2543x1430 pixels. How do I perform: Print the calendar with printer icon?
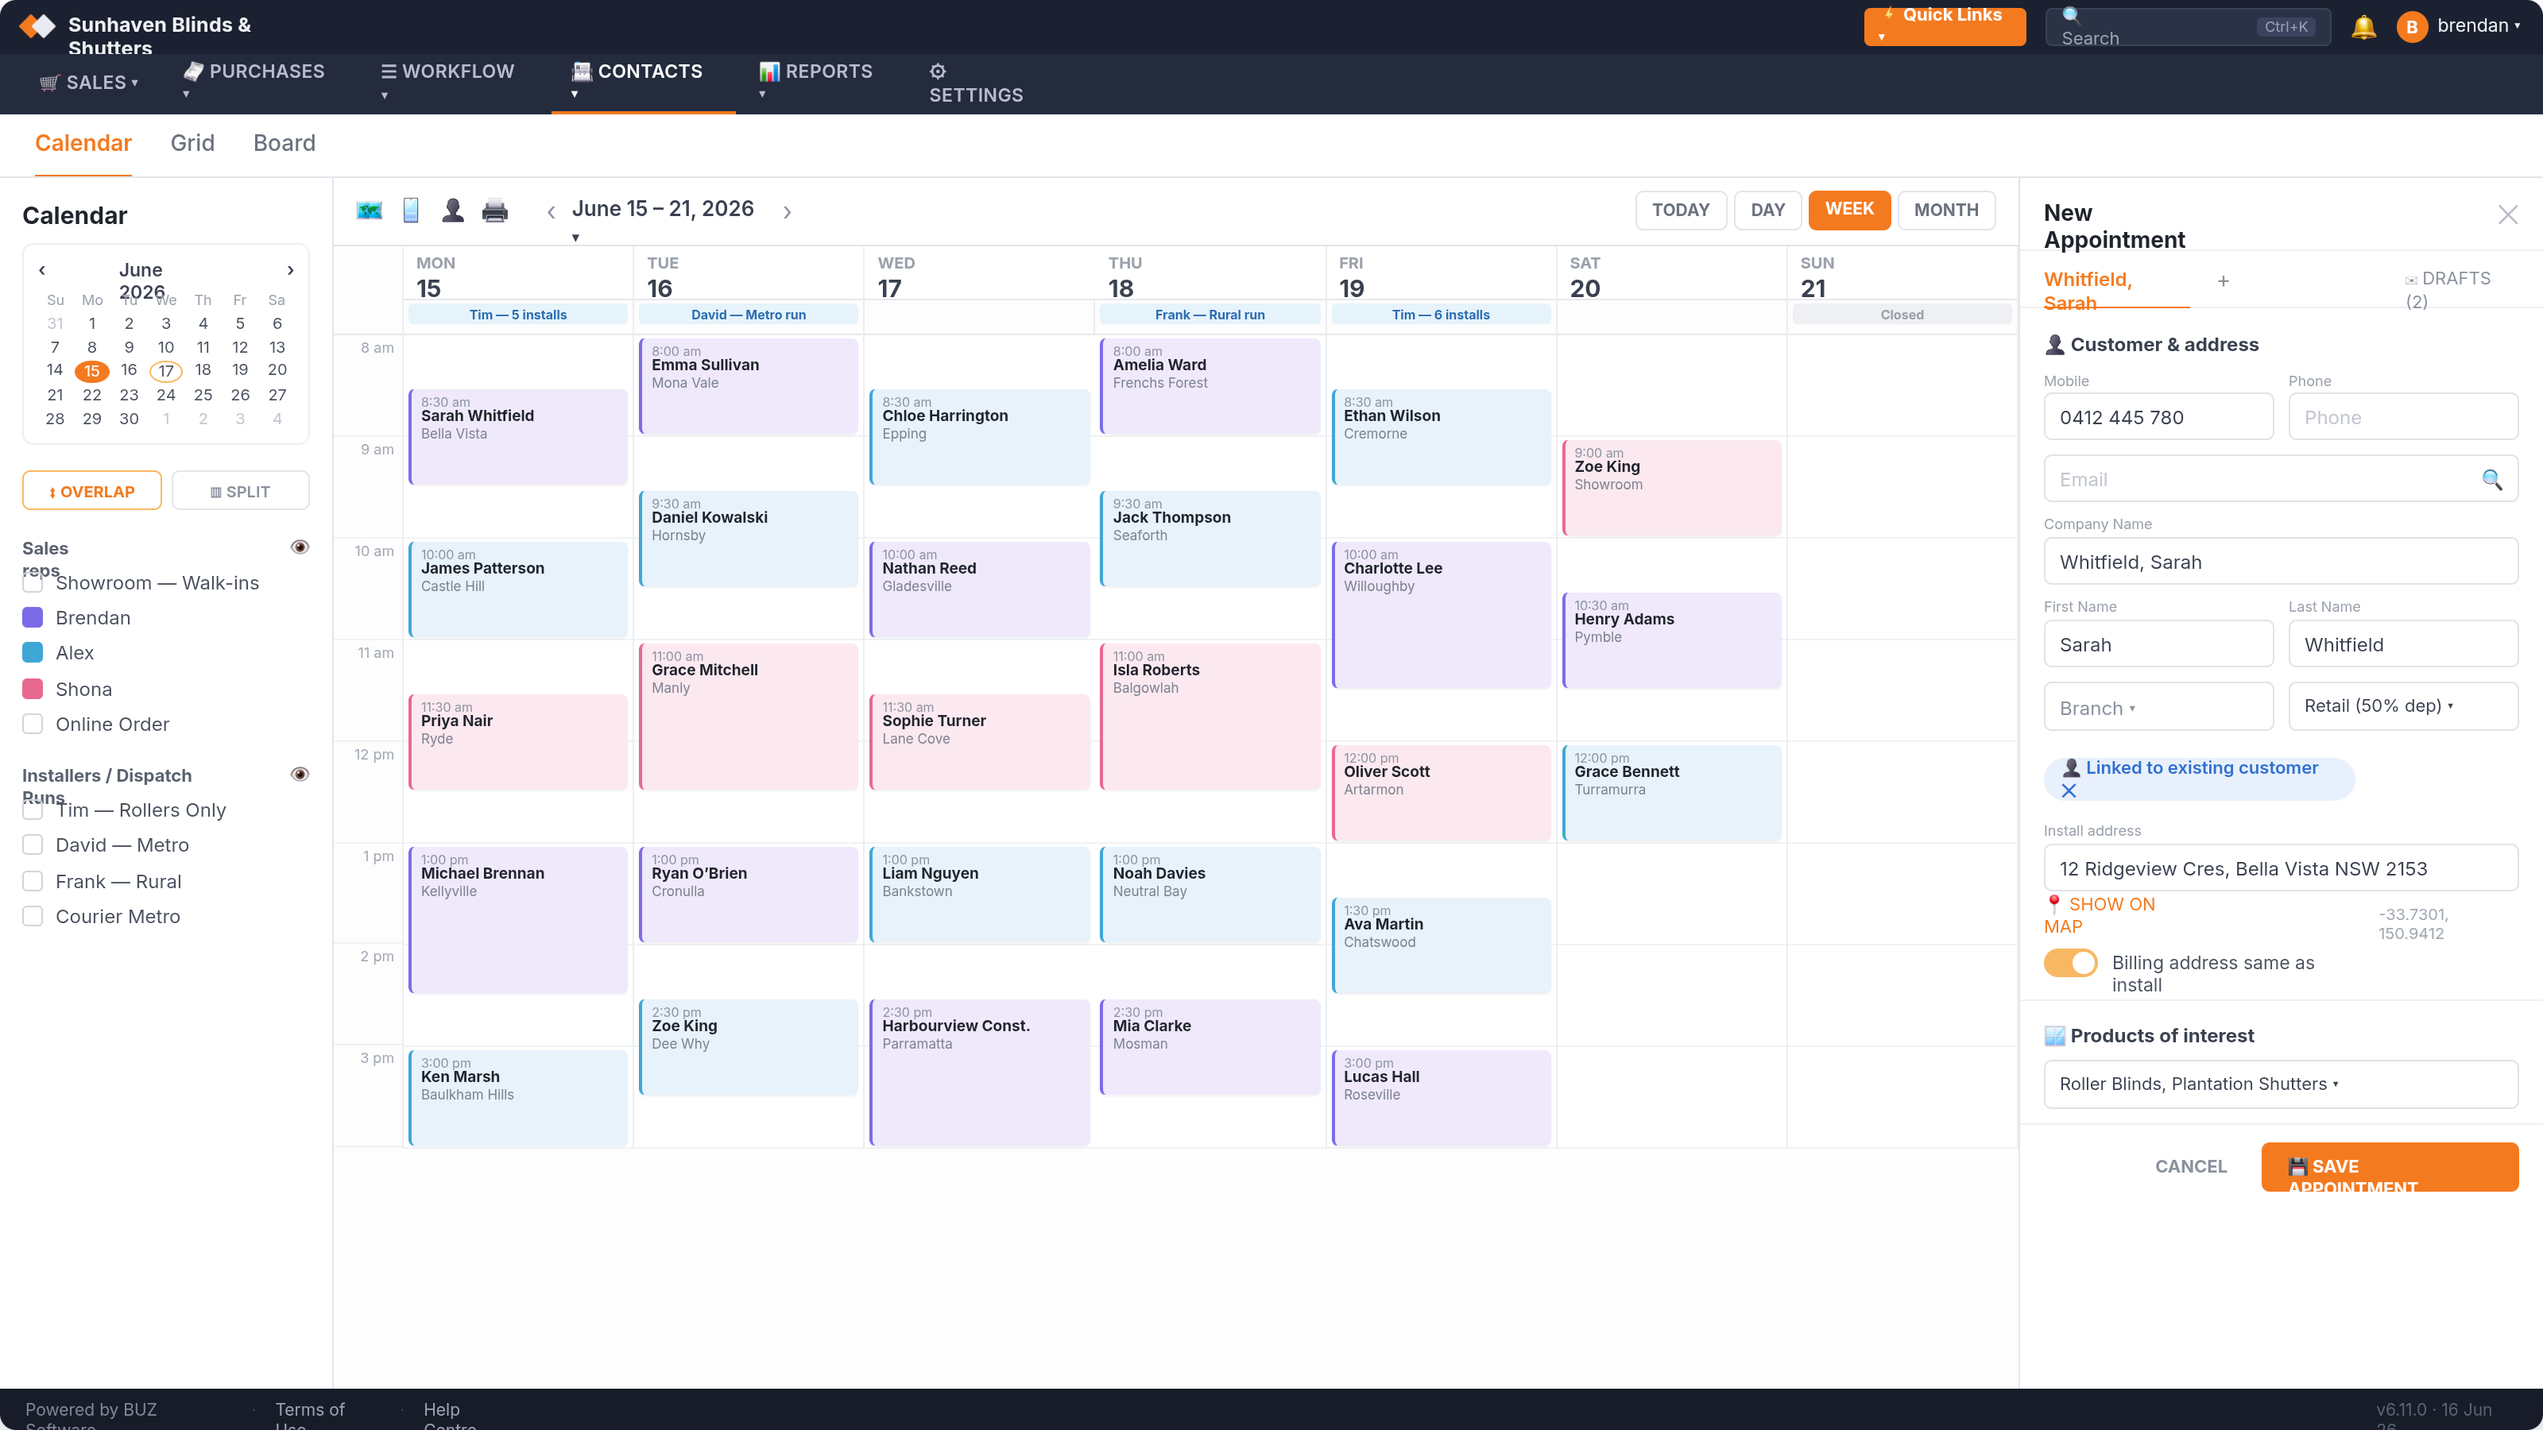[x=494, y=211]
